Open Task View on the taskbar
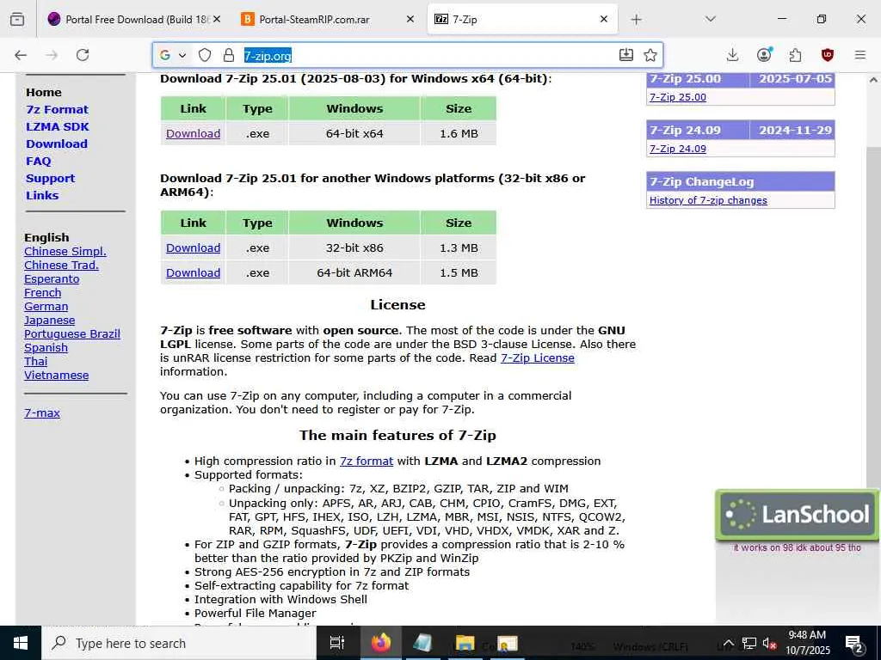This screenshot has width=881, height=660. click(x=337, y=643)
